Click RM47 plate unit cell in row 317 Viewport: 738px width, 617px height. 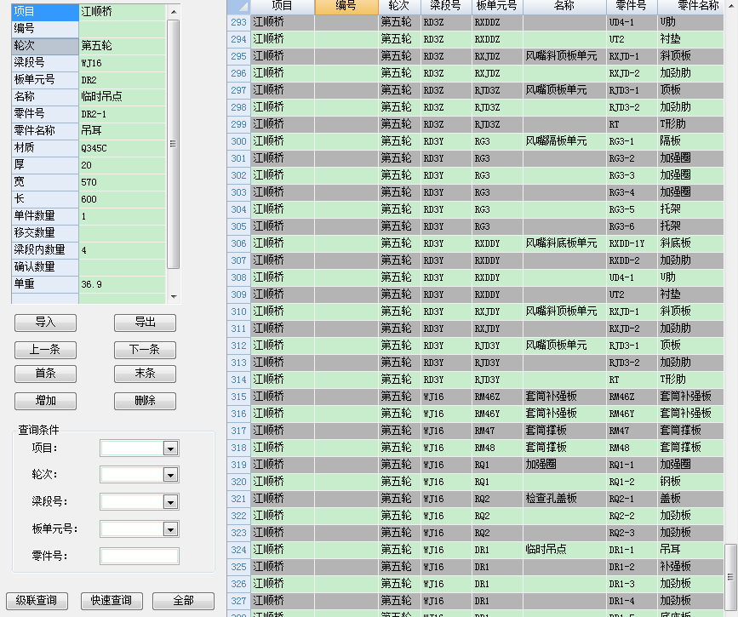click(x=497, y=431)
